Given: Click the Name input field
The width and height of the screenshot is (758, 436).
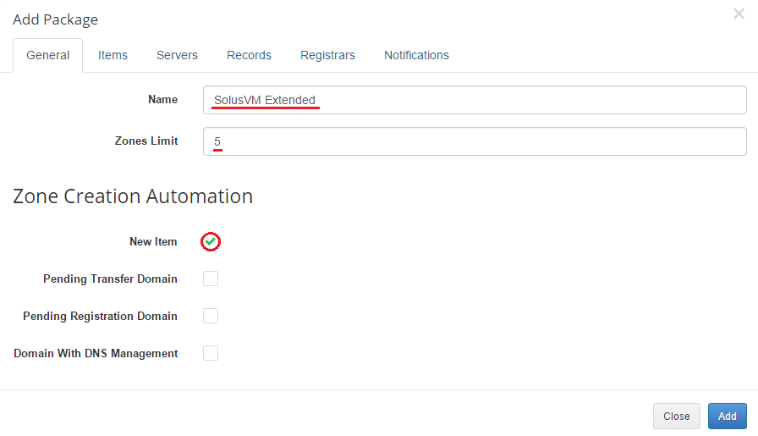Looking at the screenshot, I should tap(475, 100).
